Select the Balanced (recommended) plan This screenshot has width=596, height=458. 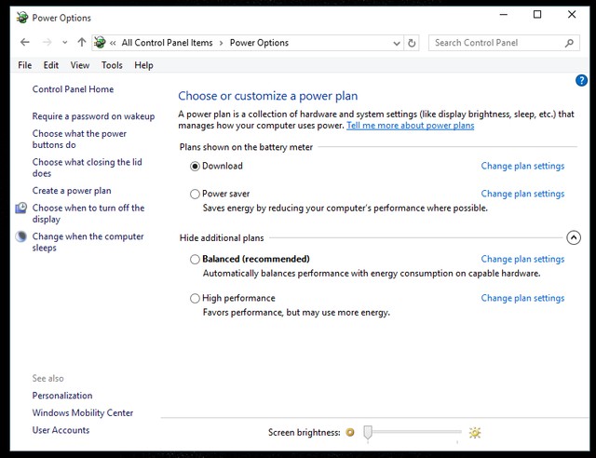coord(195,259)
